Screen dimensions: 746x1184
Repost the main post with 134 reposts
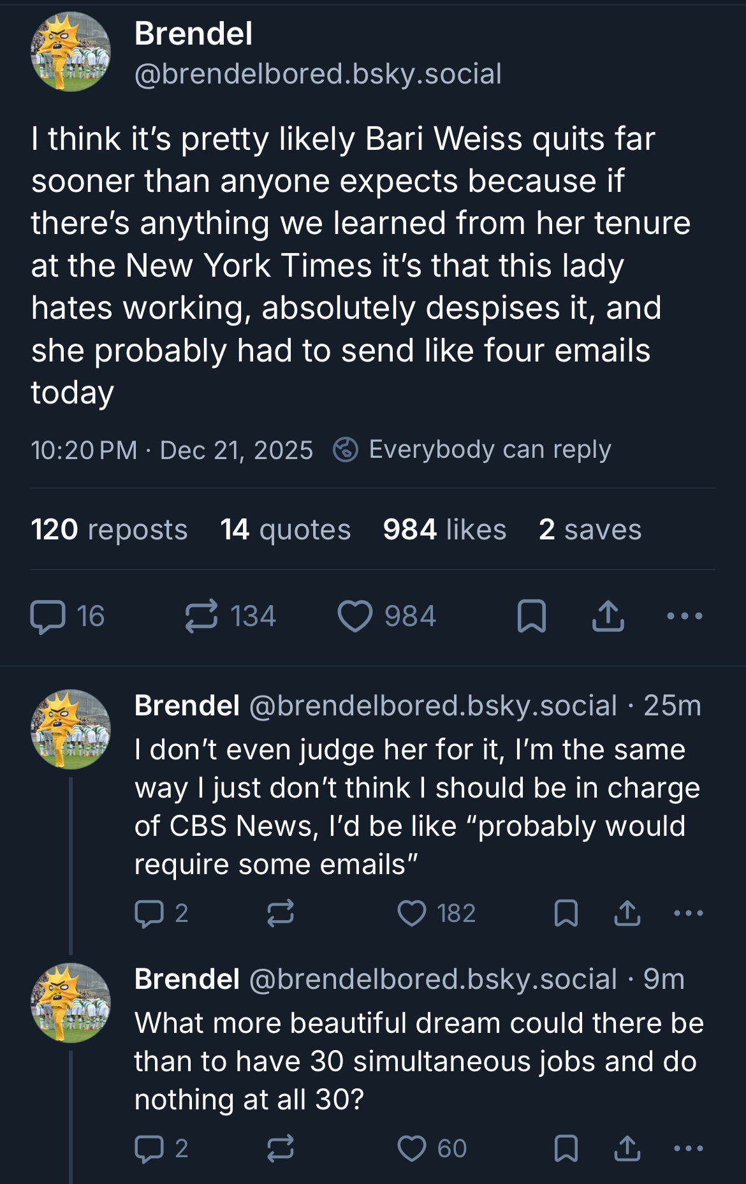coord(201,617)
